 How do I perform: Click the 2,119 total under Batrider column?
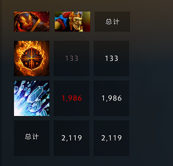coord(72,138)
